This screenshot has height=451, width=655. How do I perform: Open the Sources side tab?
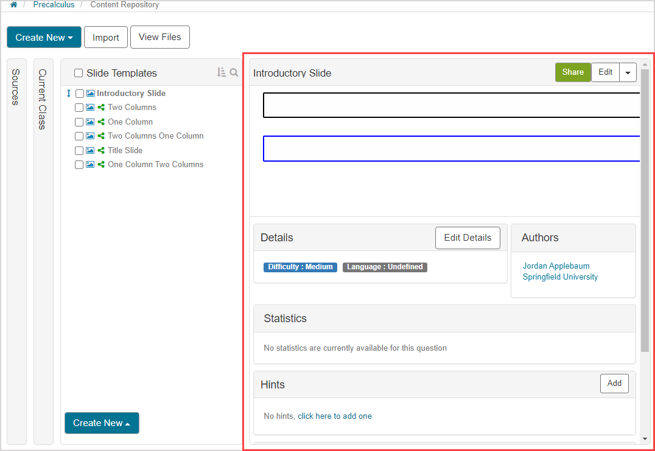coord(16,87)
